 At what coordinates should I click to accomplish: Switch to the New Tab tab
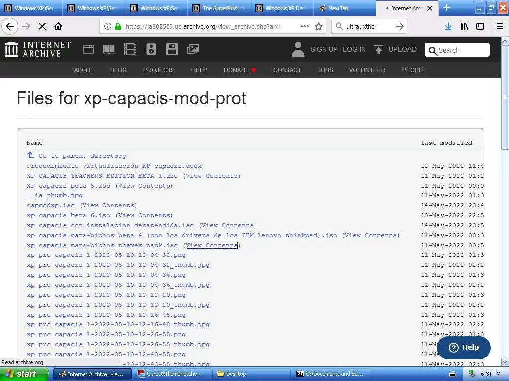(344, 8)
